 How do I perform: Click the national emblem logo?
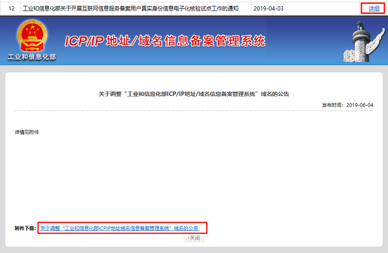click(32, 35)
